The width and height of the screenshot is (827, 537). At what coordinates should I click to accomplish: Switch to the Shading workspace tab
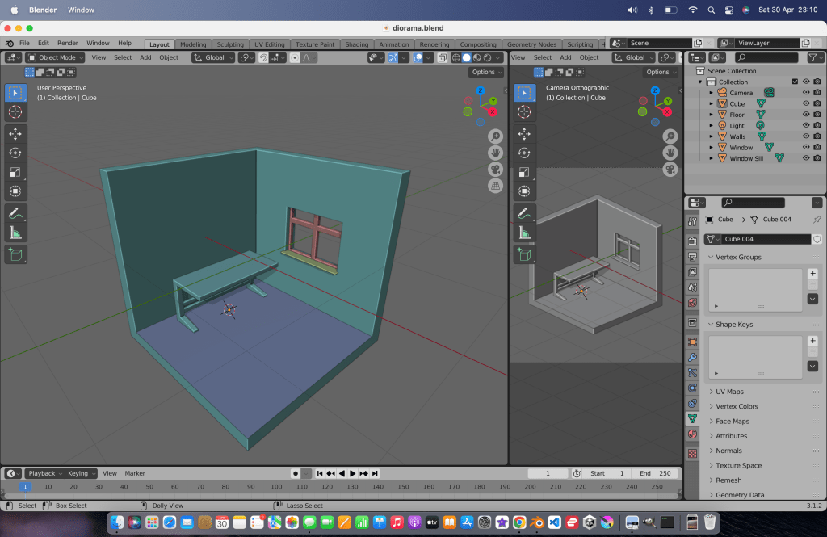point(356,44)
